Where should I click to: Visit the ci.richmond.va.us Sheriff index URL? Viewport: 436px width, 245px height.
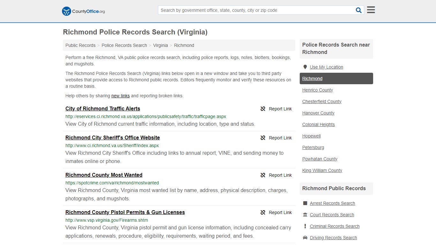coord(112,145)
